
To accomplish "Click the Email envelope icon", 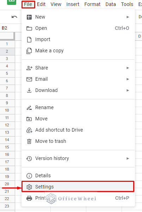I will click(x=29, y=79).
